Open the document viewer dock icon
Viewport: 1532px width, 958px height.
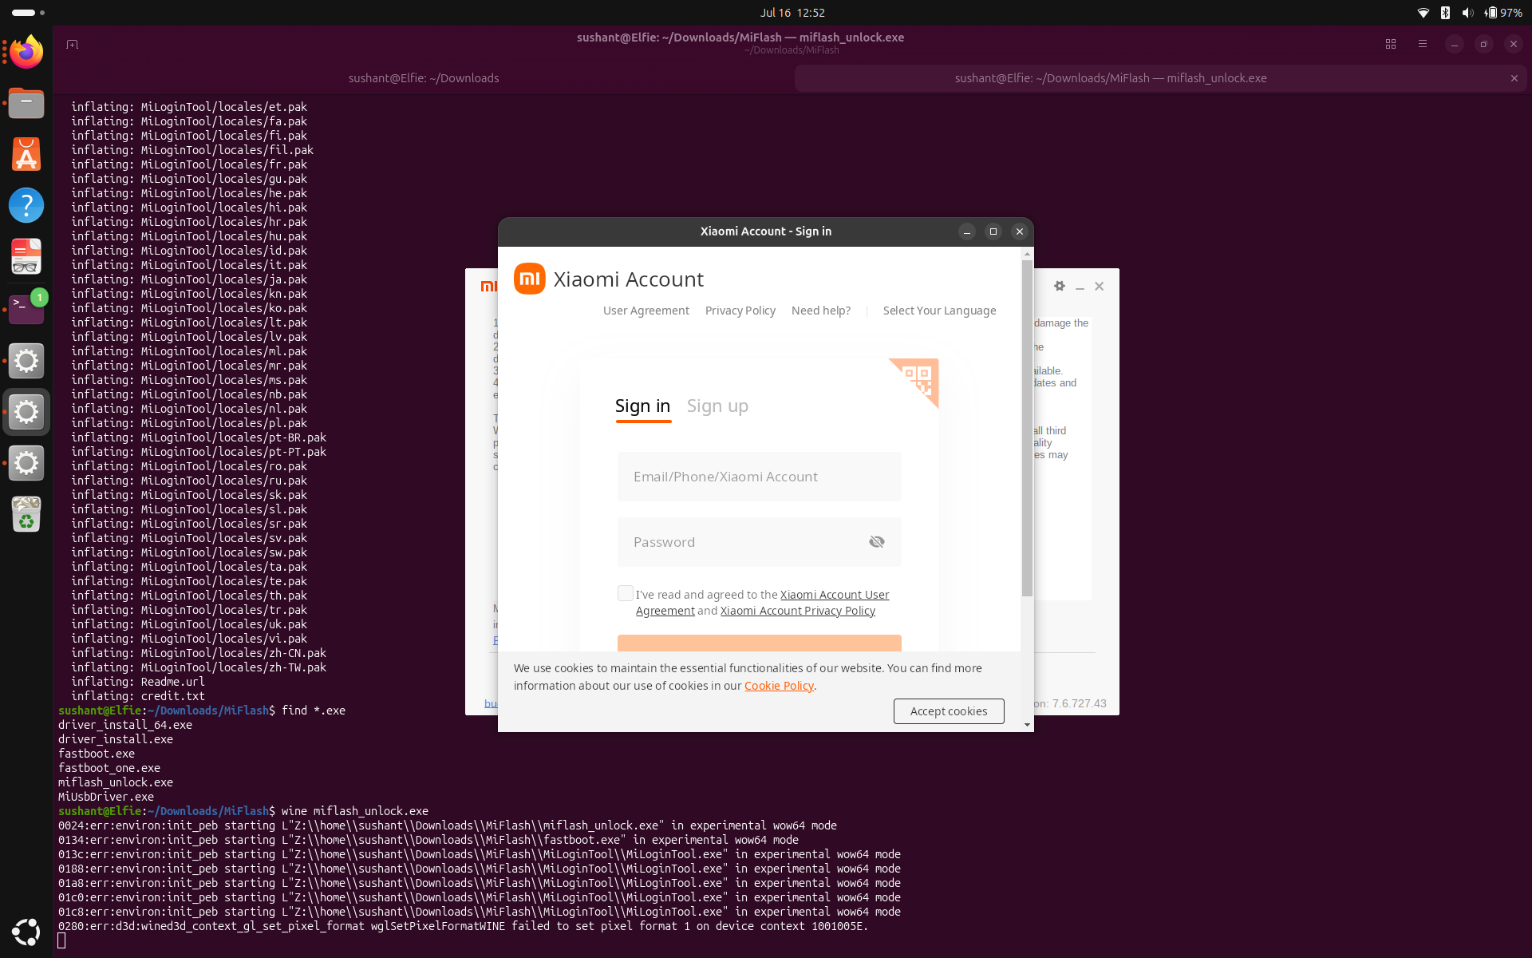[26, 256]
